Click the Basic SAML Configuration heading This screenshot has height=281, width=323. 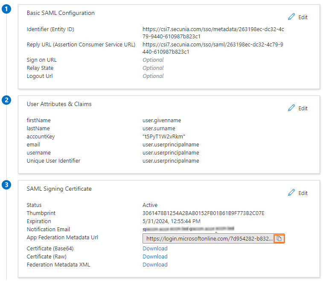[x=61, y=13]
